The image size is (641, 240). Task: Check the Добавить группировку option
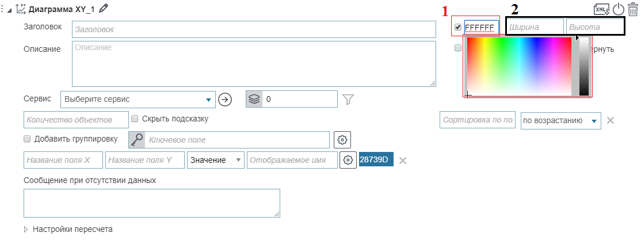[x=27, y=139]
